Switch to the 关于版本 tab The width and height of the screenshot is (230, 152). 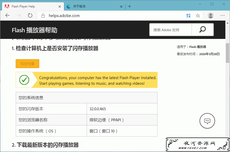coord(95,6)
